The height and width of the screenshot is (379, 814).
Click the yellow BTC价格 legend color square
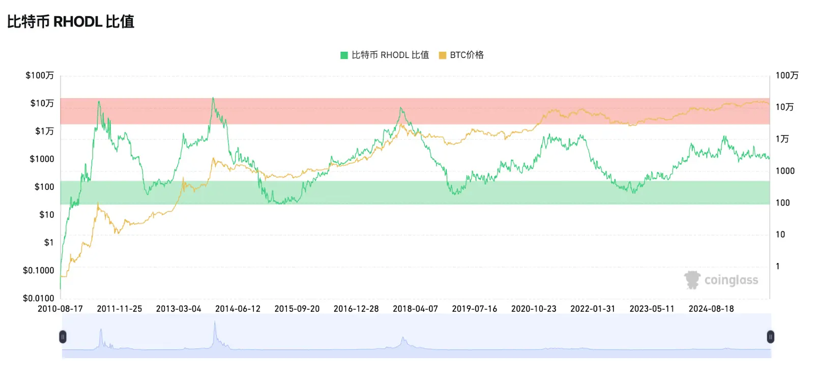(443, 55)
